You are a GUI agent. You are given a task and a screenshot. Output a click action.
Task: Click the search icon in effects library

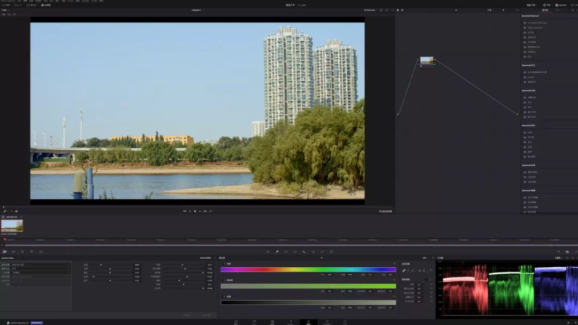point(573,10)
